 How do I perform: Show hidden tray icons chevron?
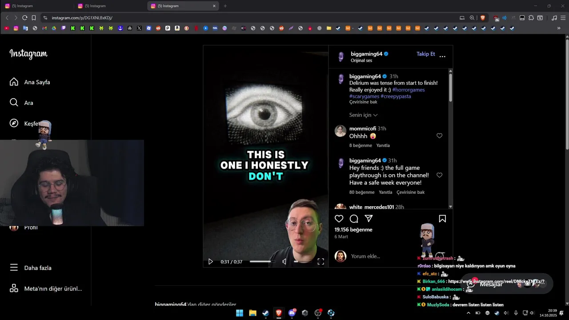click(468, 313)
